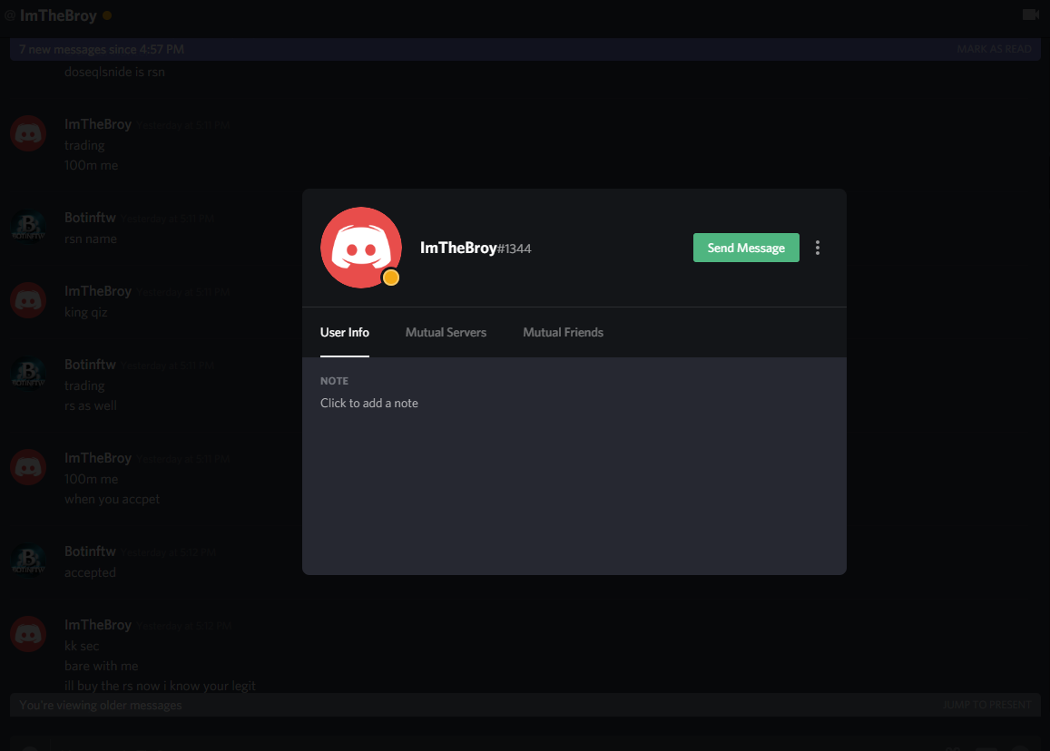Click the ImTheBroy username above 'king qiz'

coord(98,291)
